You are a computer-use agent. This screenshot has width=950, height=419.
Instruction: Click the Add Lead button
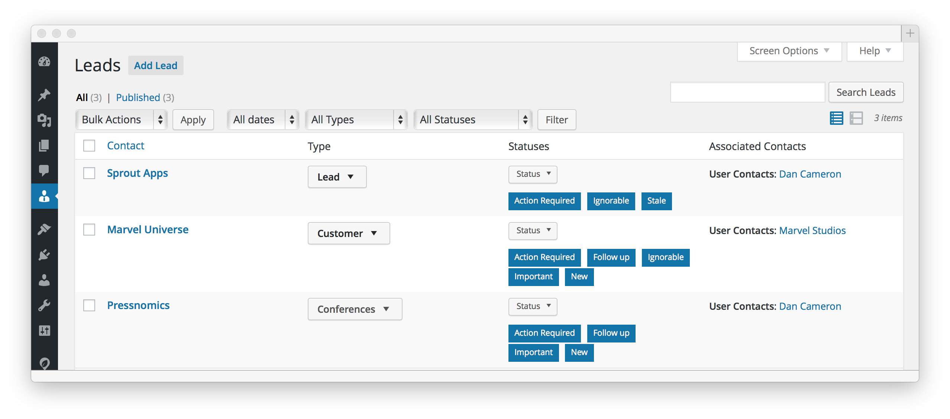[156, 66]
